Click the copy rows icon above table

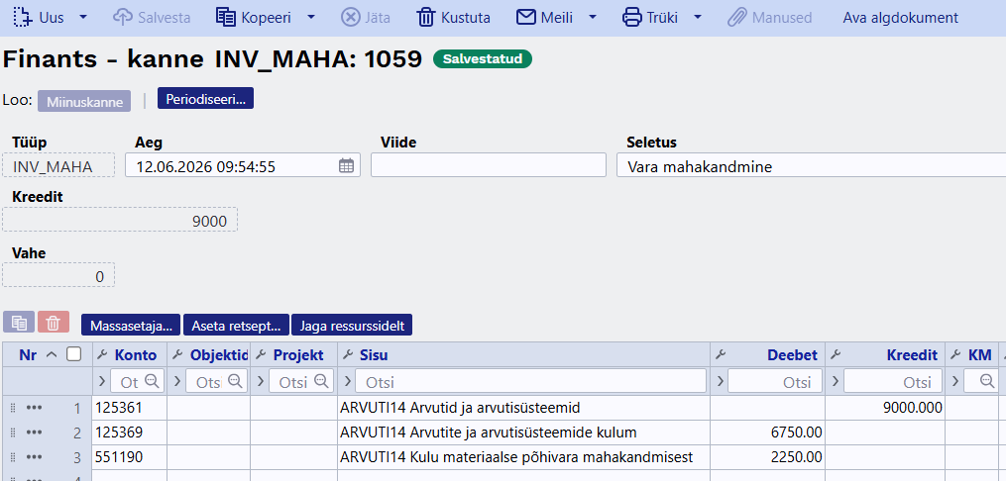[19, 324]
